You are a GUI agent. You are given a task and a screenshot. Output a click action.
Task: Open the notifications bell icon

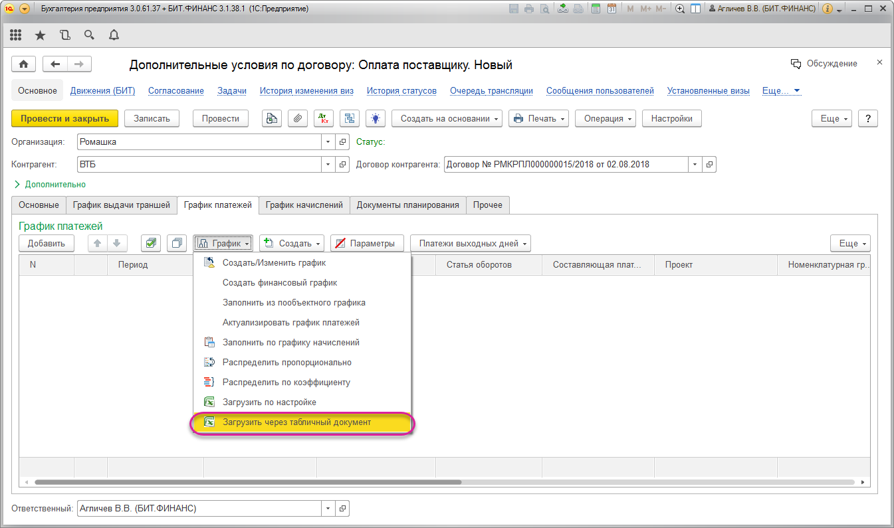[114, 35]
